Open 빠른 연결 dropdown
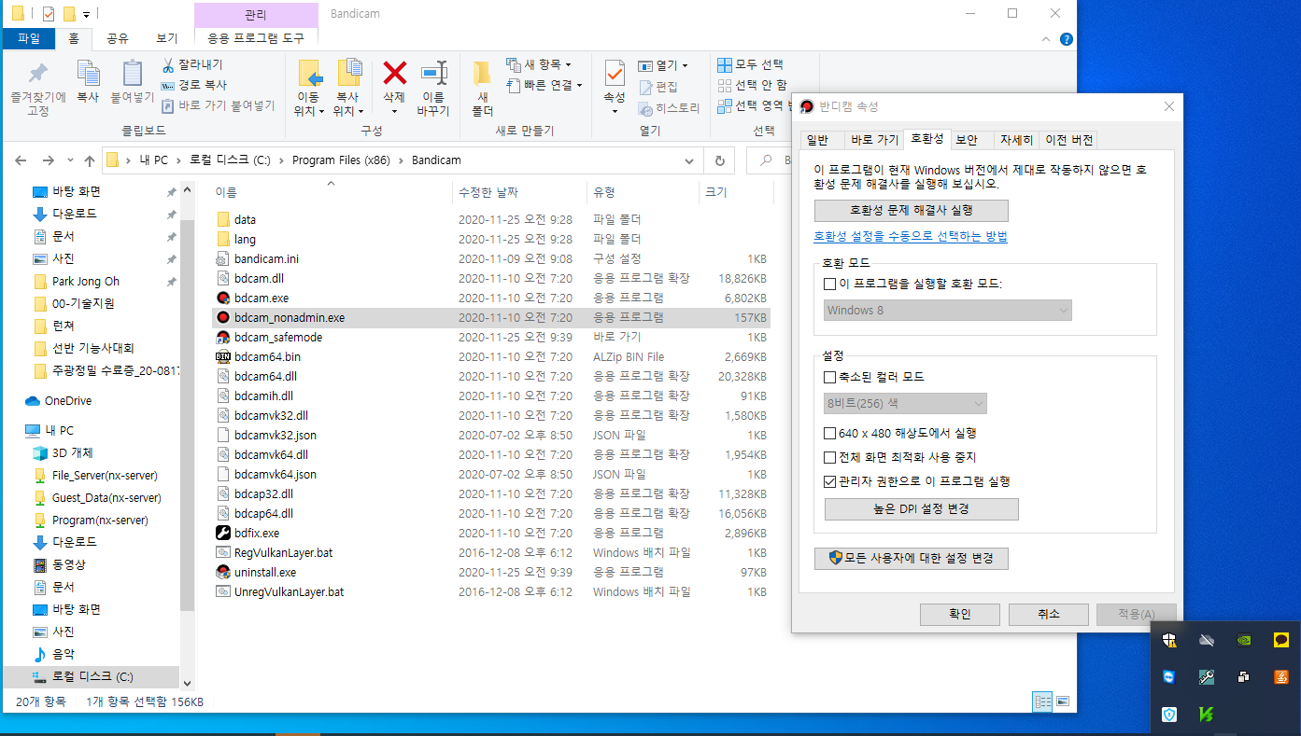This screenshot has height=736, width=1301. (x=544, y=85)
